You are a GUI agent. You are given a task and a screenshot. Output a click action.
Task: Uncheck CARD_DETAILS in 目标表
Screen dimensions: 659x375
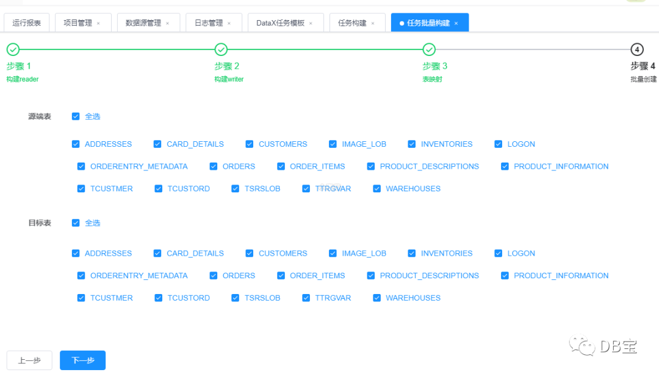[x=157, y=253]
